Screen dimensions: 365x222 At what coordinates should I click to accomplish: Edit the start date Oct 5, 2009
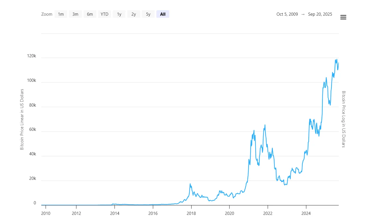tap(287, 14)
